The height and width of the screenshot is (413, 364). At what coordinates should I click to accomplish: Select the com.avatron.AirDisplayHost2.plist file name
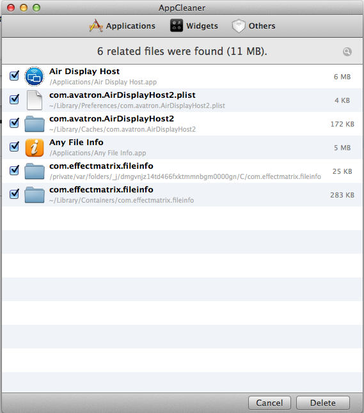pyautogui.click(x=122, y=95)
